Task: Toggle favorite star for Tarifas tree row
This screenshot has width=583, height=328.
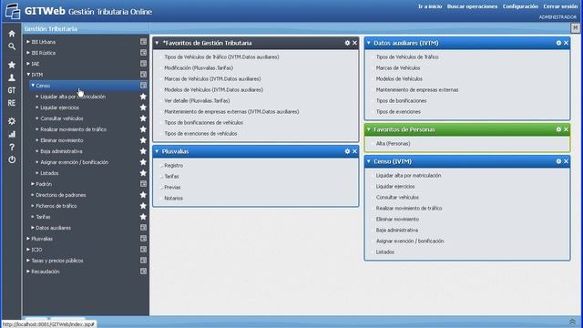Action: point(143,217)
